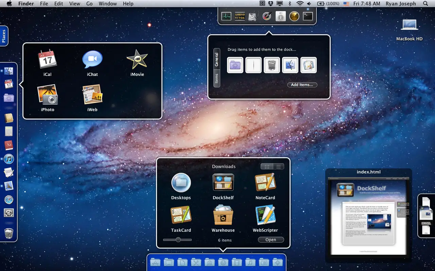This screenshot has height=271, width=435.
Task: Open the Window menu
Action: [x=107, y=3]
